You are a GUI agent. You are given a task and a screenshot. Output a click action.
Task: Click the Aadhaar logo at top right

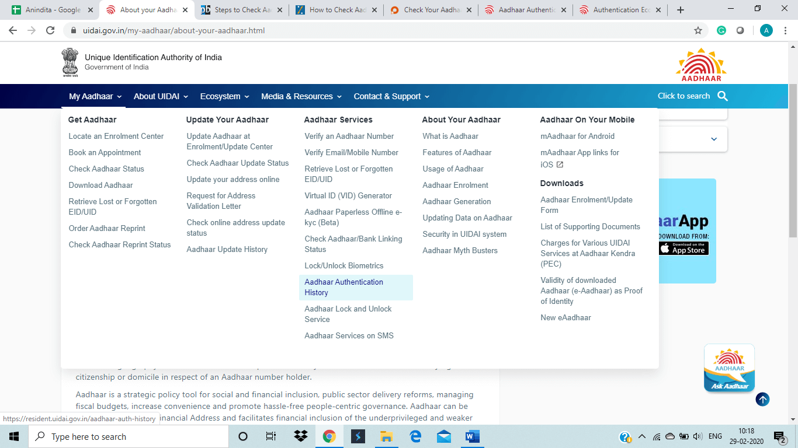[701, 65]
